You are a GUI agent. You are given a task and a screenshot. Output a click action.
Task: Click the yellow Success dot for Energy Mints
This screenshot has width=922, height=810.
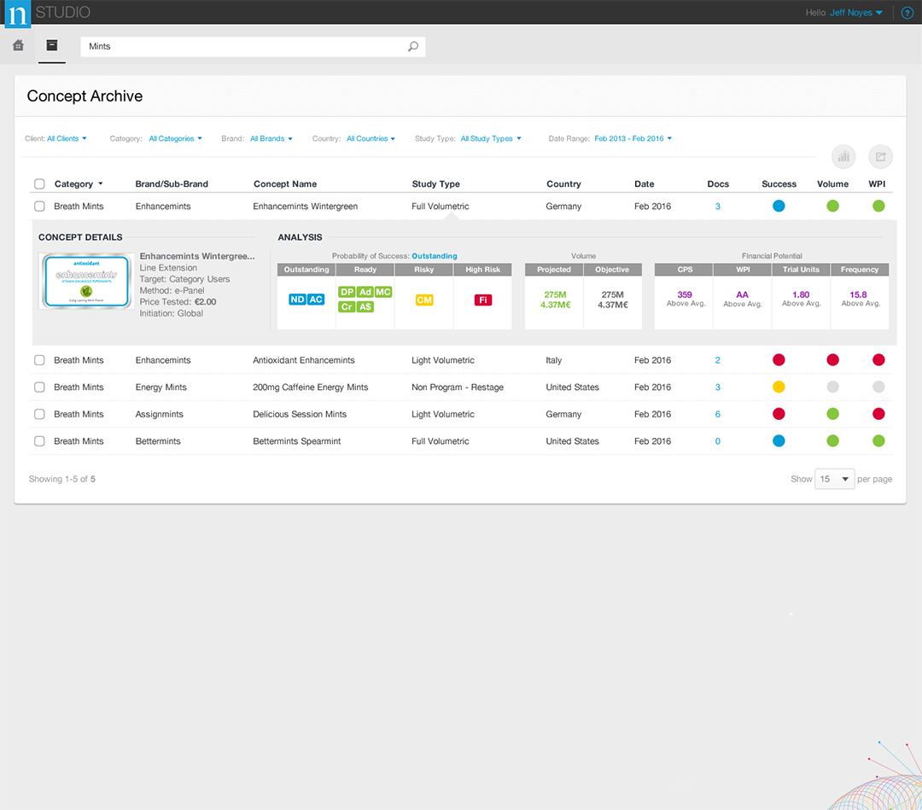tap(779, 387)
